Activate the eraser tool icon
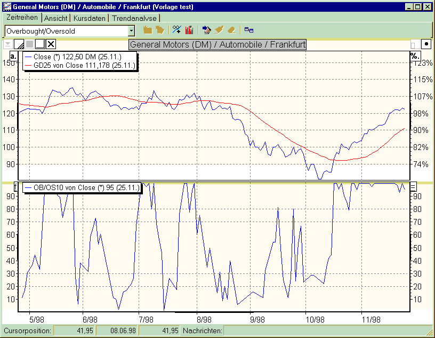The width and height of the screenshot is (435, 338). point(231,30)
